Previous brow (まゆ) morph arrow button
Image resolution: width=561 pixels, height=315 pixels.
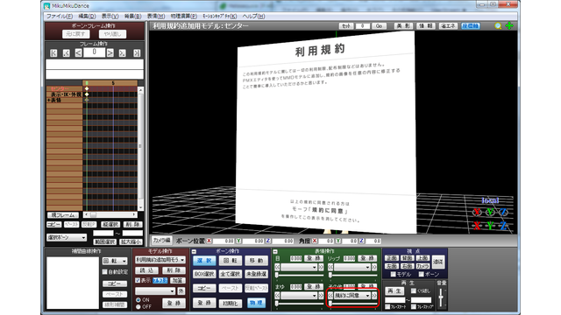(x=277, y=296)
